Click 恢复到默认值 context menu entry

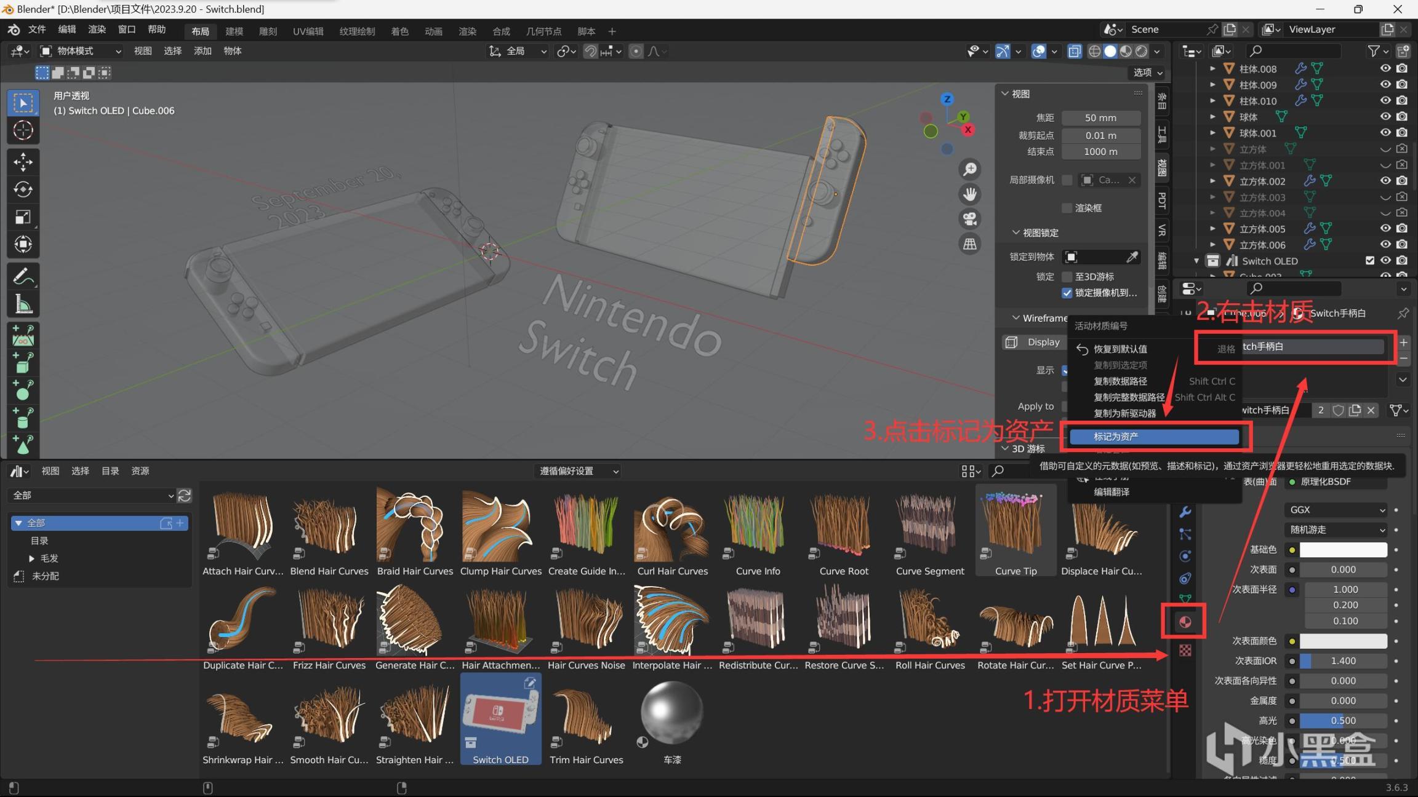point(1120,349)
